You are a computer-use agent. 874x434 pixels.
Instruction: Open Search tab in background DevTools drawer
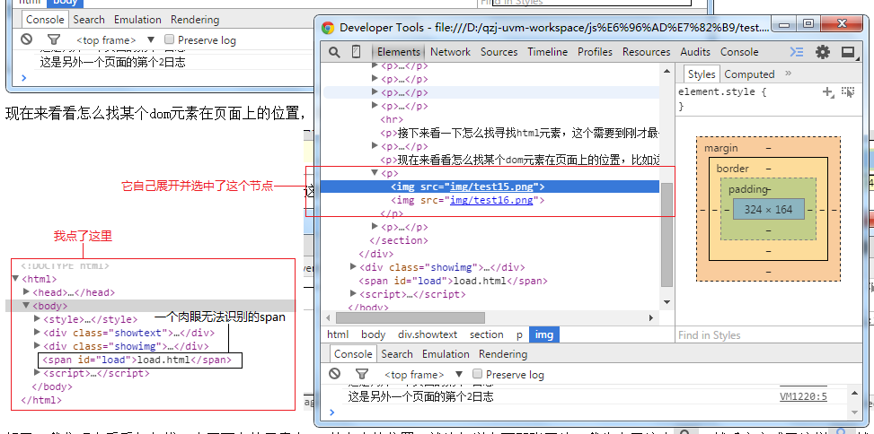pyautogui.click(x=89, y=20)
